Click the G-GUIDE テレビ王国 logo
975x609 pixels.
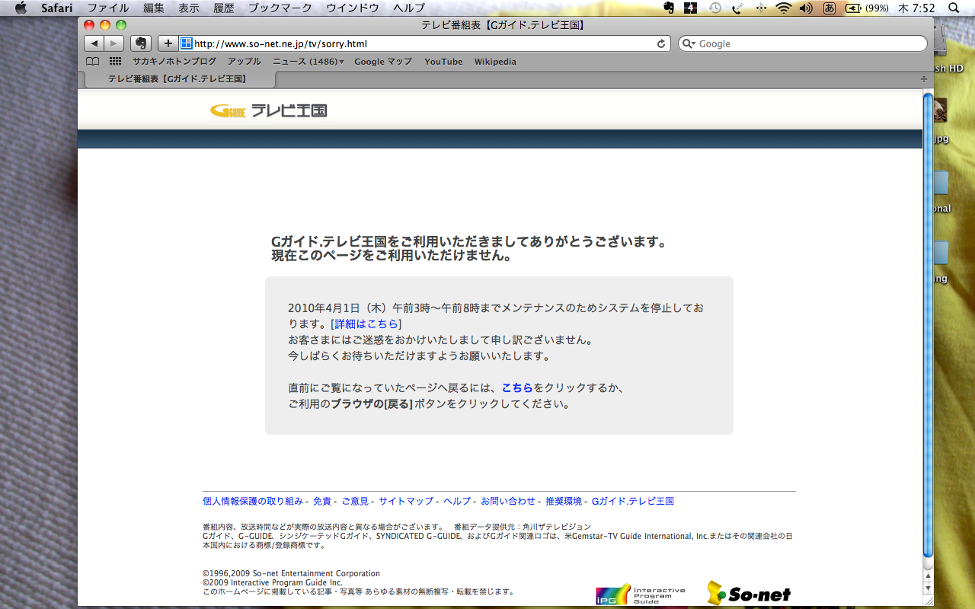[268, 111]
